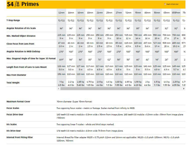Select the 50mm column header
Image resolution: width=194 pixels, height=148 pixels.
coord(157,13)
